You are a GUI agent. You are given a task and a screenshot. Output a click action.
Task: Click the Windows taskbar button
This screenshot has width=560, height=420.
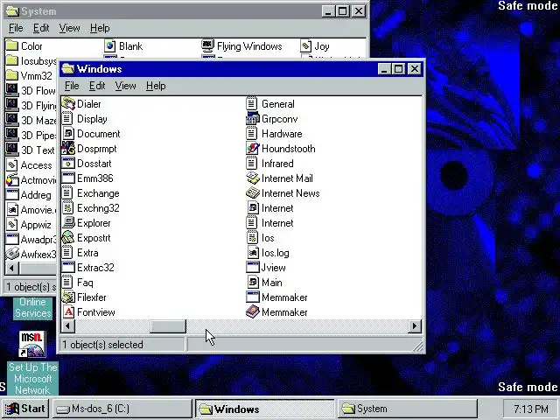[264, 409]
